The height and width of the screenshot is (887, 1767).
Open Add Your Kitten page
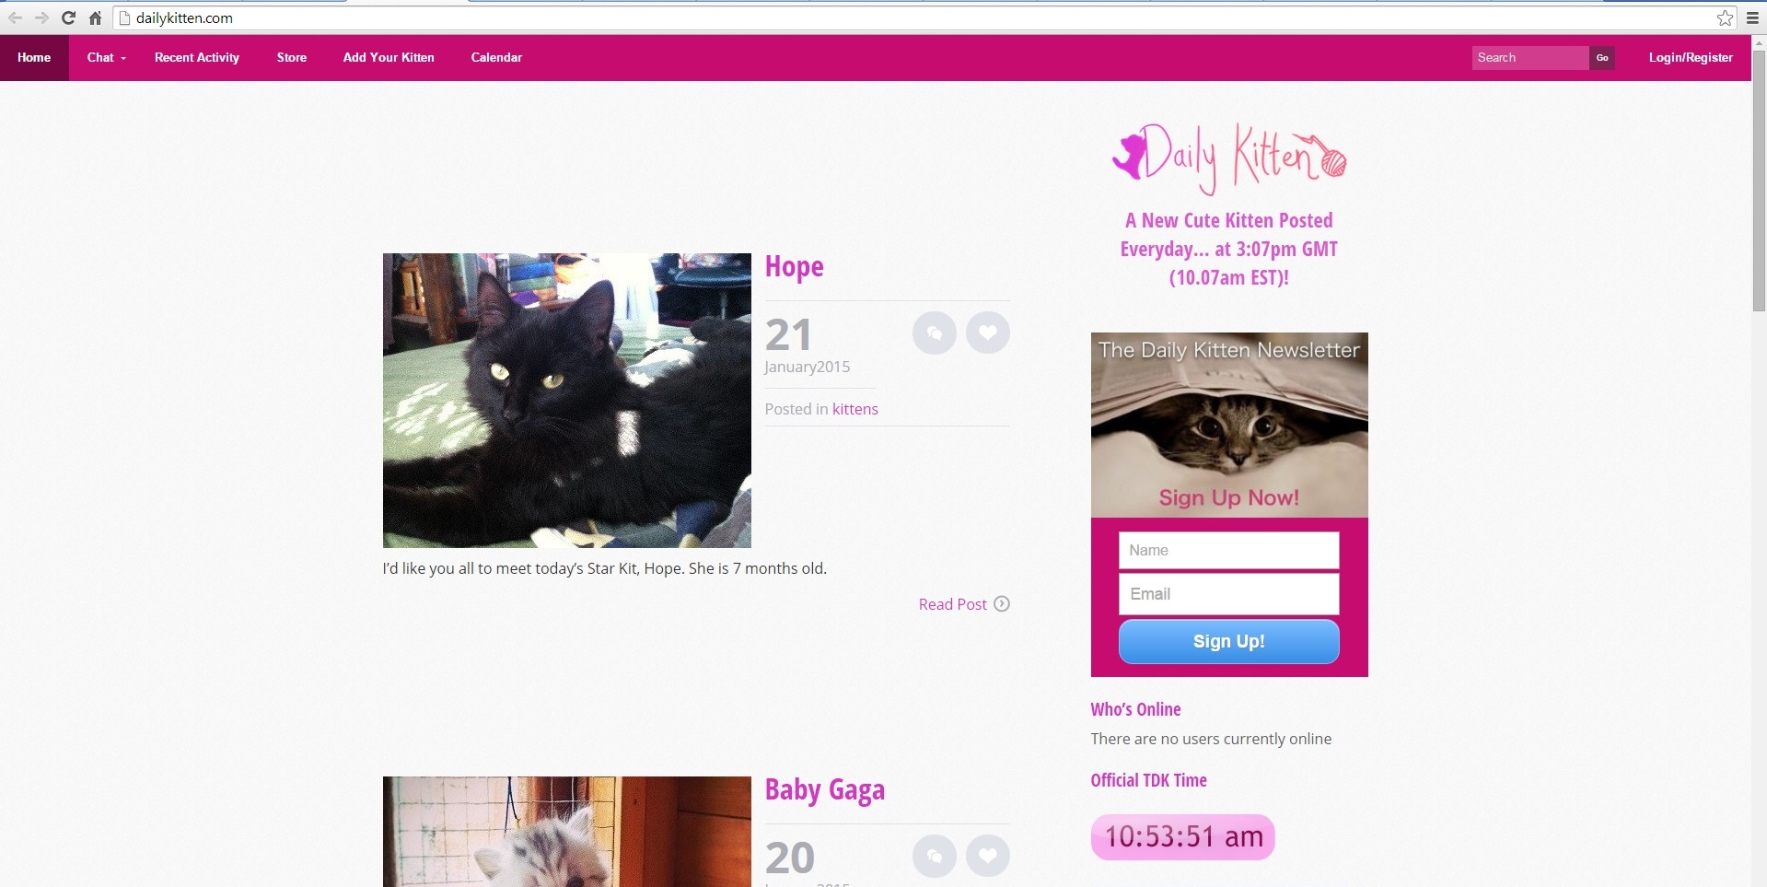pos(389,57)
